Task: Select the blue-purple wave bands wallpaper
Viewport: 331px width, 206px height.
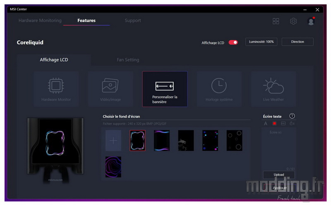Action: 162,141
